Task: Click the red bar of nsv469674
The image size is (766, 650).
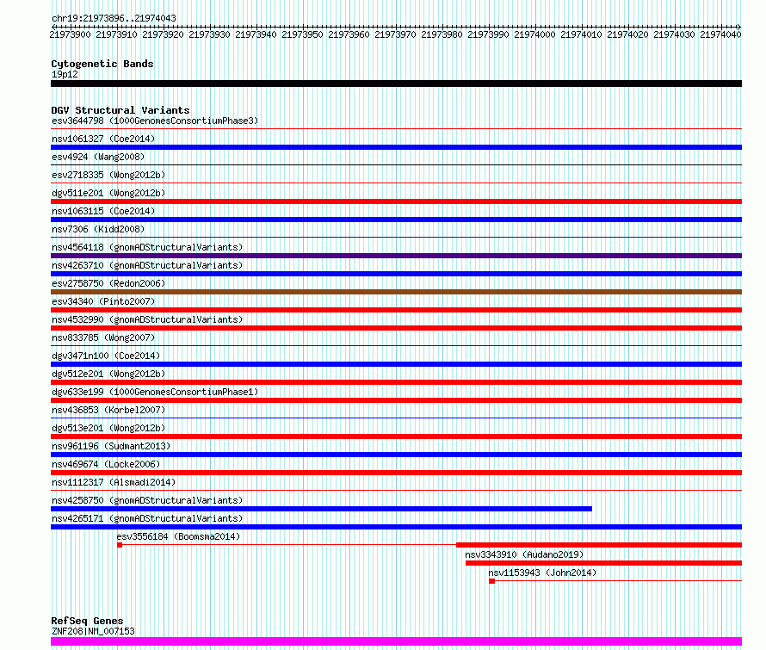Action: [396, 473]
